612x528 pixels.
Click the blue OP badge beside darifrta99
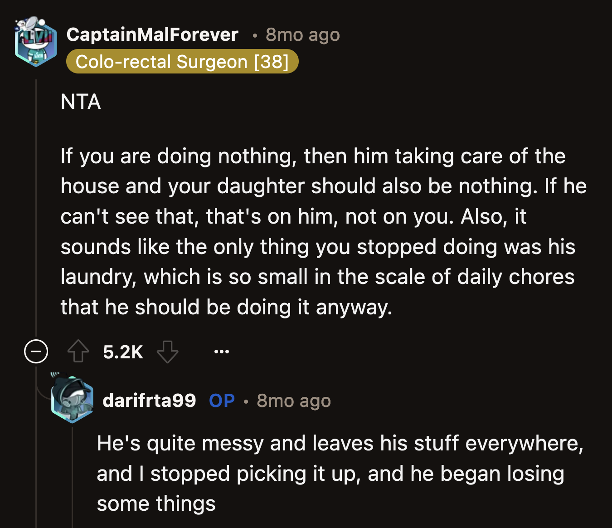pyautogui.click(x=221, y=401)
